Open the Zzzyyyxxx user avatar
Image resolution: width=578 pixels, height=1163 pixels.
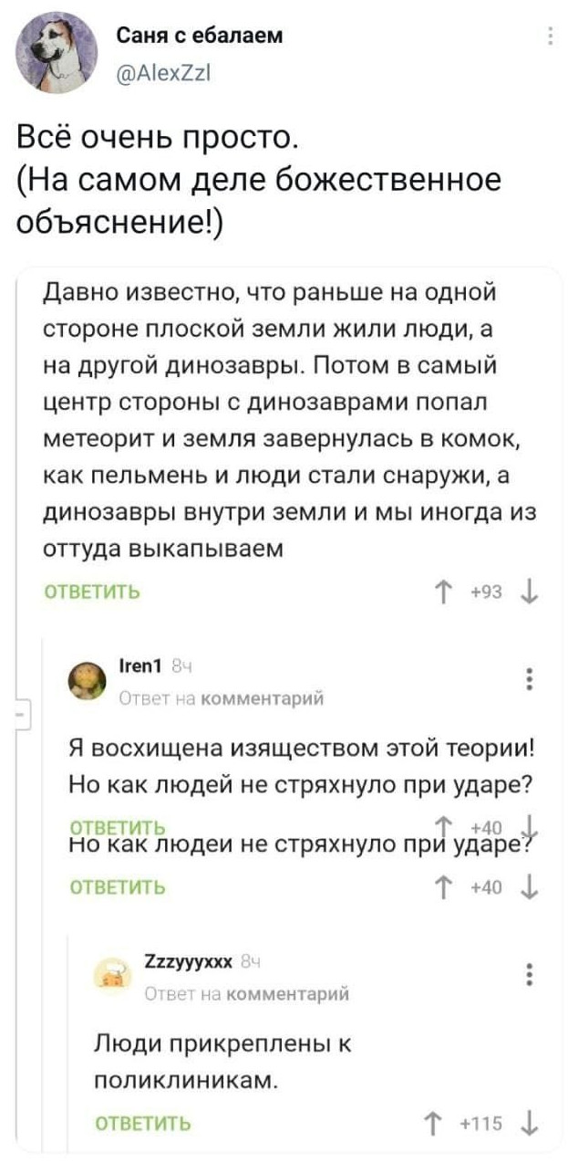pos(116,977)
